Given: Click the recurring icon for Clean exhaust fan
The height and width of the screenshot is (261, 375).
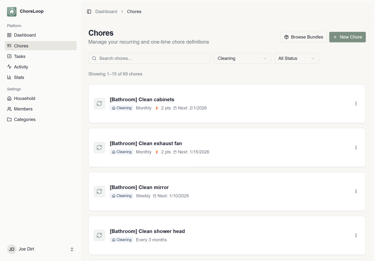Looking at the screenshot, I should 99,147.
